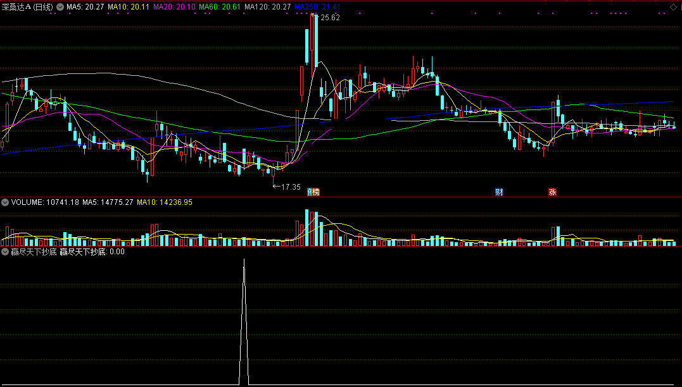Click the MA5: 20.27 price average label

(x=85, y=7)
